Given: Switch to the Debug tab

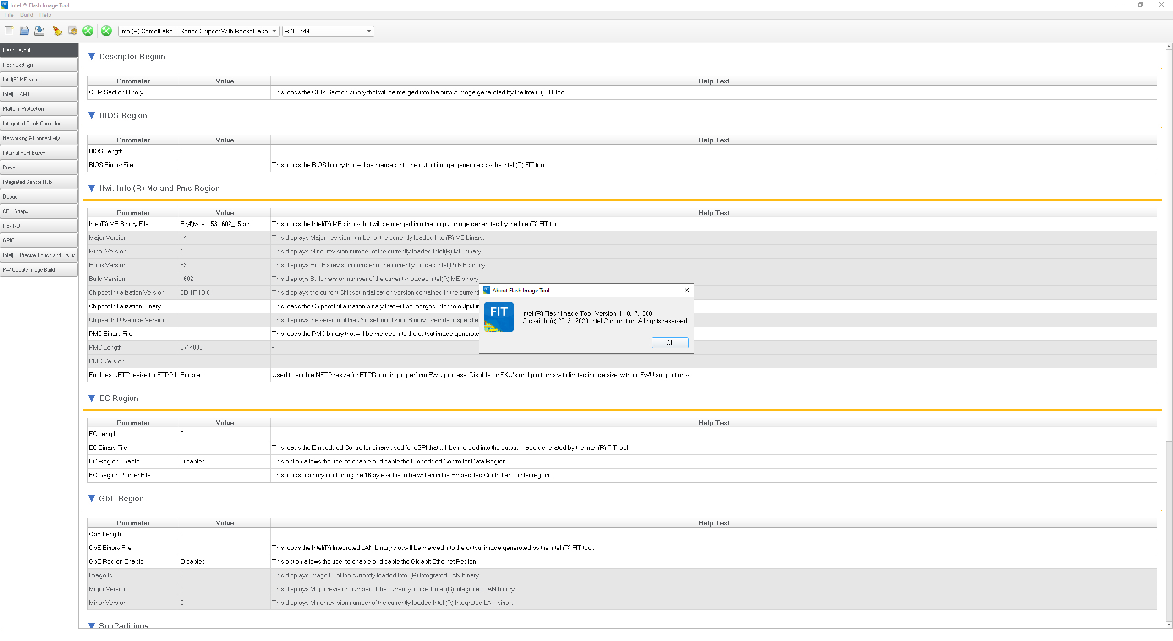Looking at the screenshot, I should pyautogui.click(x=39, y=197).
